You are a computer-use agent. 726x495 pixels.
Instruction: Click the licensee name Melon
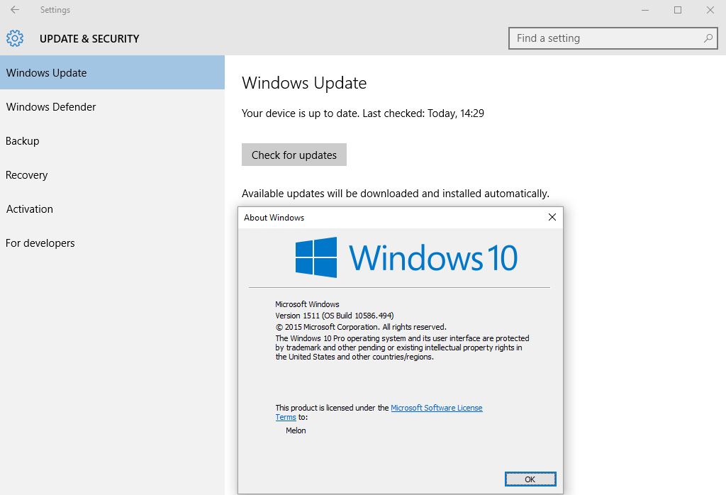coord(296,430)
